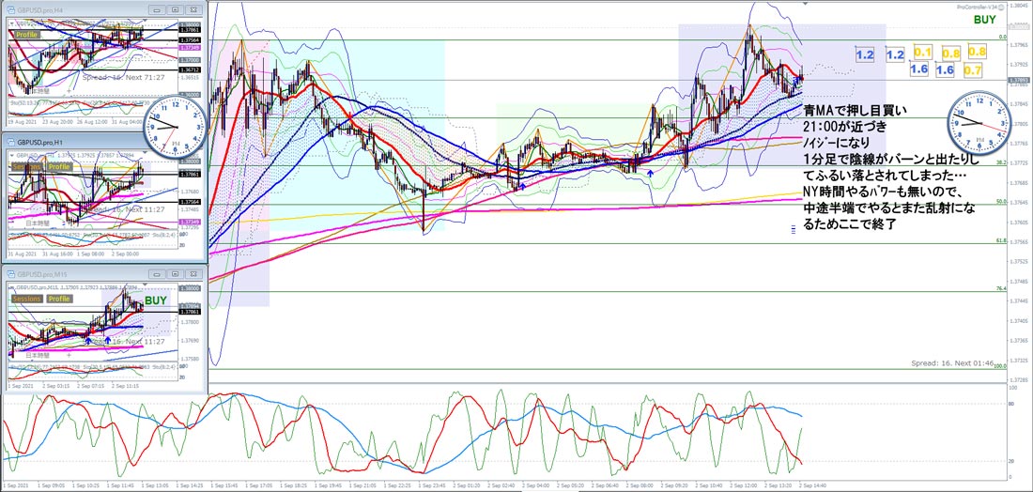Click the 38.2 Fibonacci level label
The width and height of the screenshot is (1033, 492).
[x=1001, y=162]
